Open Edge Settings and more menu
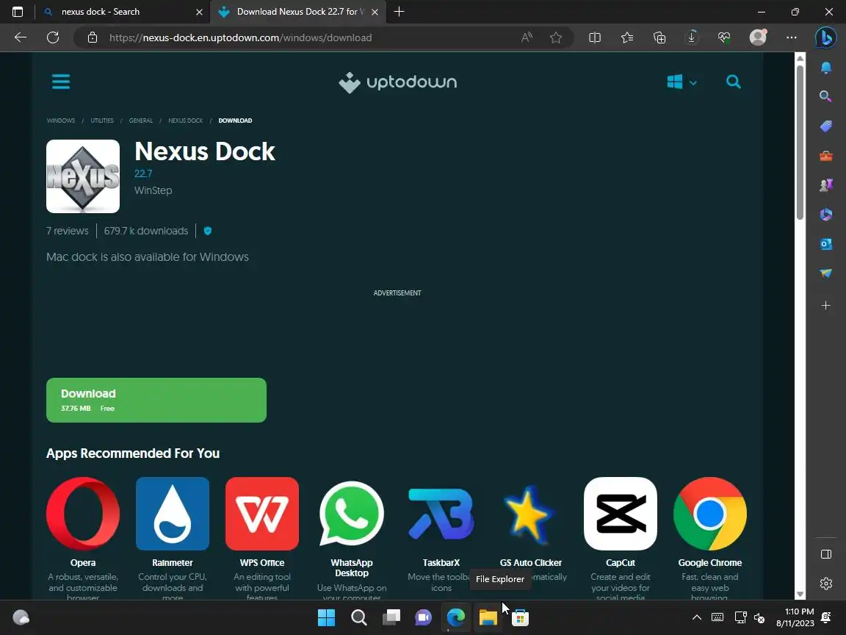 pos(792,37)
